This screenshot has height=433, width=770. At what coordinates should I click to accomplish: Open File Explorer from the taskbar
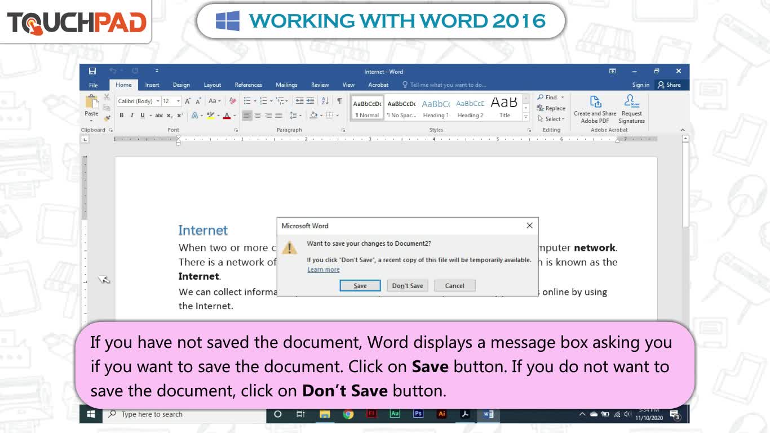coord(325,414)
